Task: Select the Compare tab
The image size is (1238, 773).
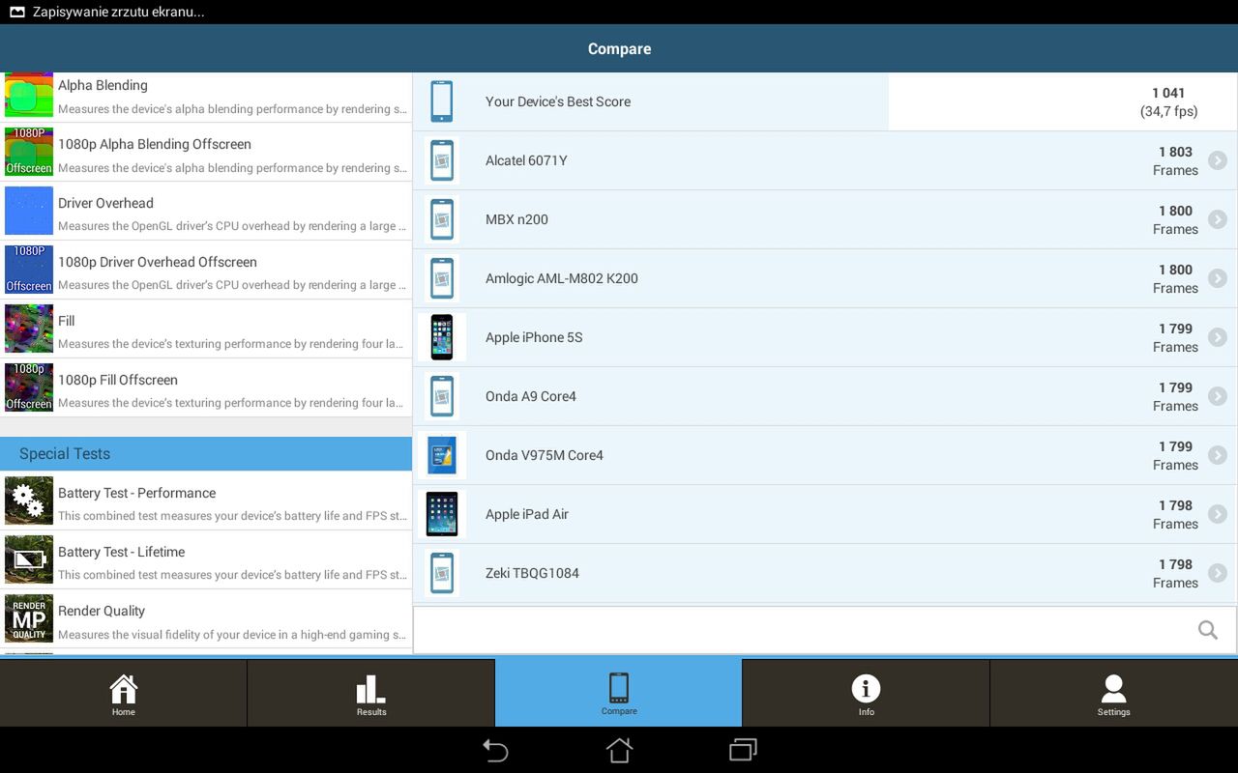Action: 619,693
